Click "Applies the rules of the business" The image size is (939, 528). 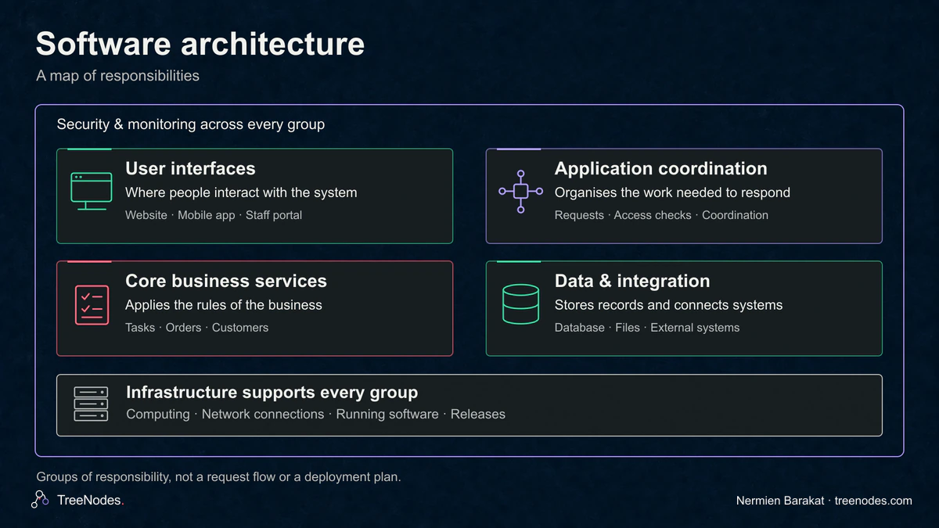pos(224,305)
